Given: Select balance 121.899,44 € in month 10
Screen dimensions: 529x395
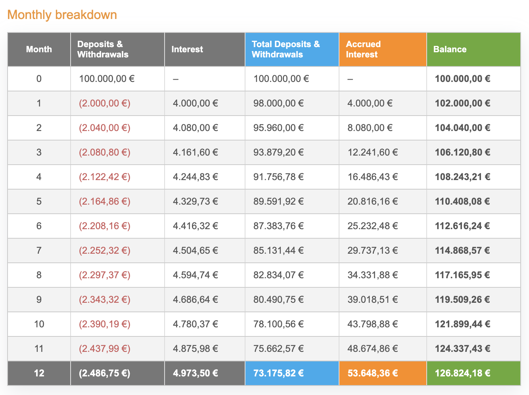Looking at the screenshot, I should coord(462,324).
